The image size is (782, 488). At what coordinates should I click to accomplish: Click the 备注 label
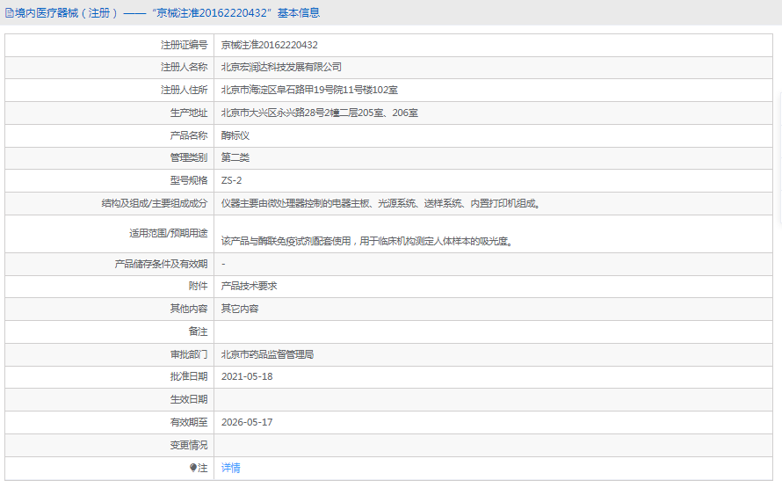coord(198,331)
